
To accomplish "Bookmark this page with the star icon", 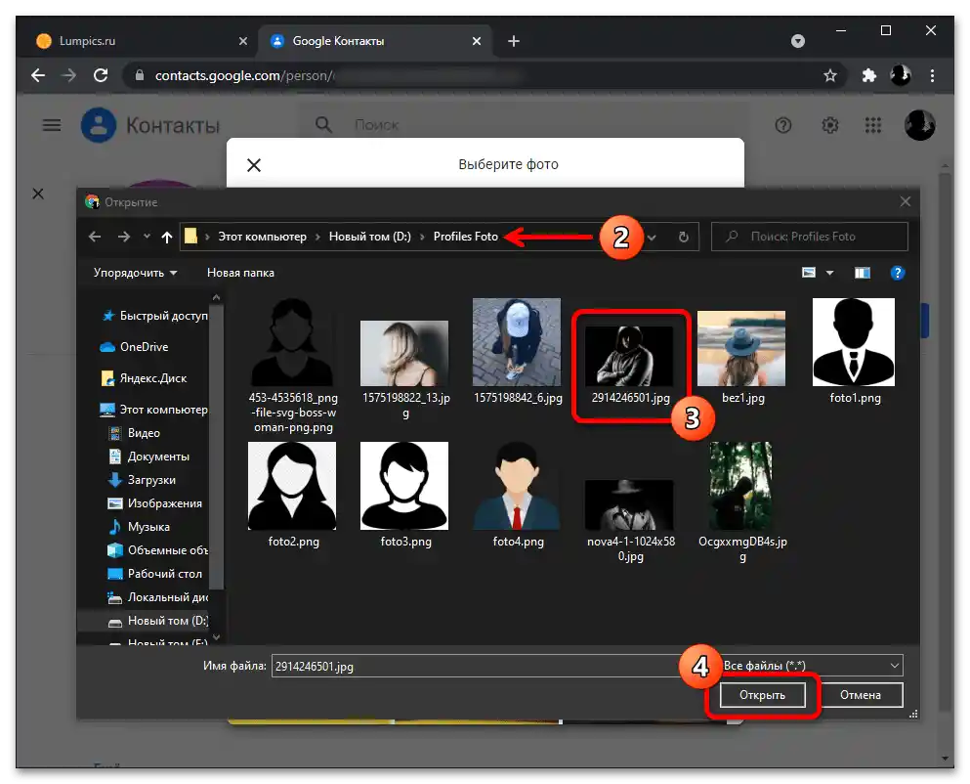I will click(x=829, y=75).
